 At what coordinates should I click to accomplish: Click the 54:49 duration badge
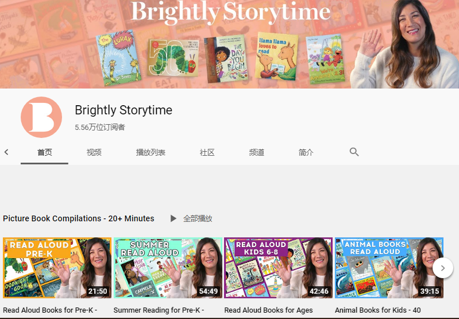[x=209, y=291]
